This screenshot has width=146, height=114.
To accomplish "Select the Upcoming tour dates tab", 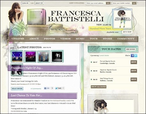I will pos(95,56).
